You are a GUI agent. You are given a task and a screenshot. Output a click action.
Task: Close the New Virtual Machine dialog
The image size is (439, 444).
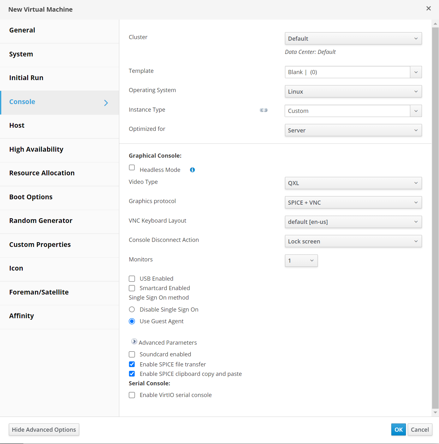tap(428, 9)
